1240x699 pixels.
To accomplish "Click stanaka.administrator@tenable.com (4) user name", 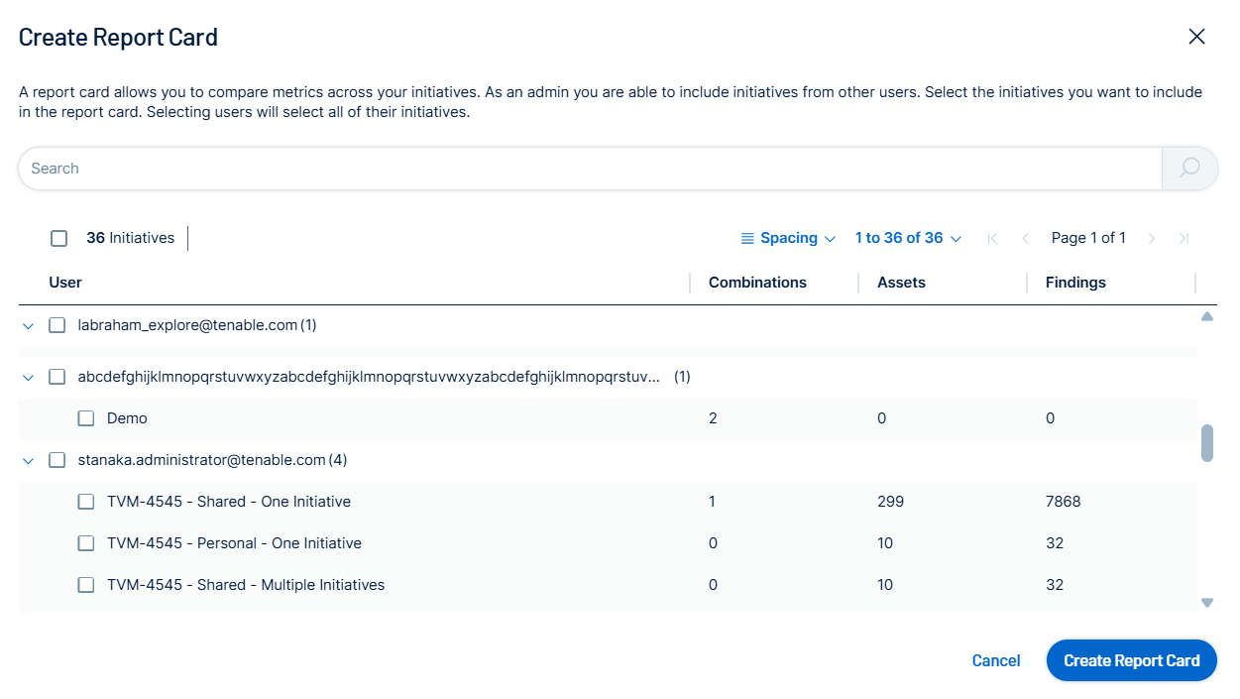I will (212, 460).
